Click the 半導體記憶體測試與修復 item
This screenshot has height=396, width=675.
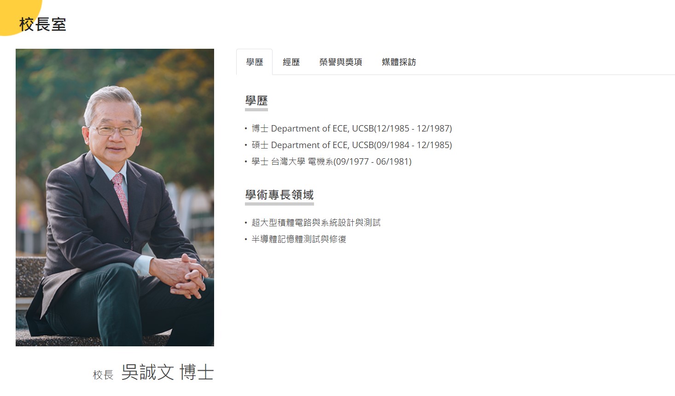point(299,239)
